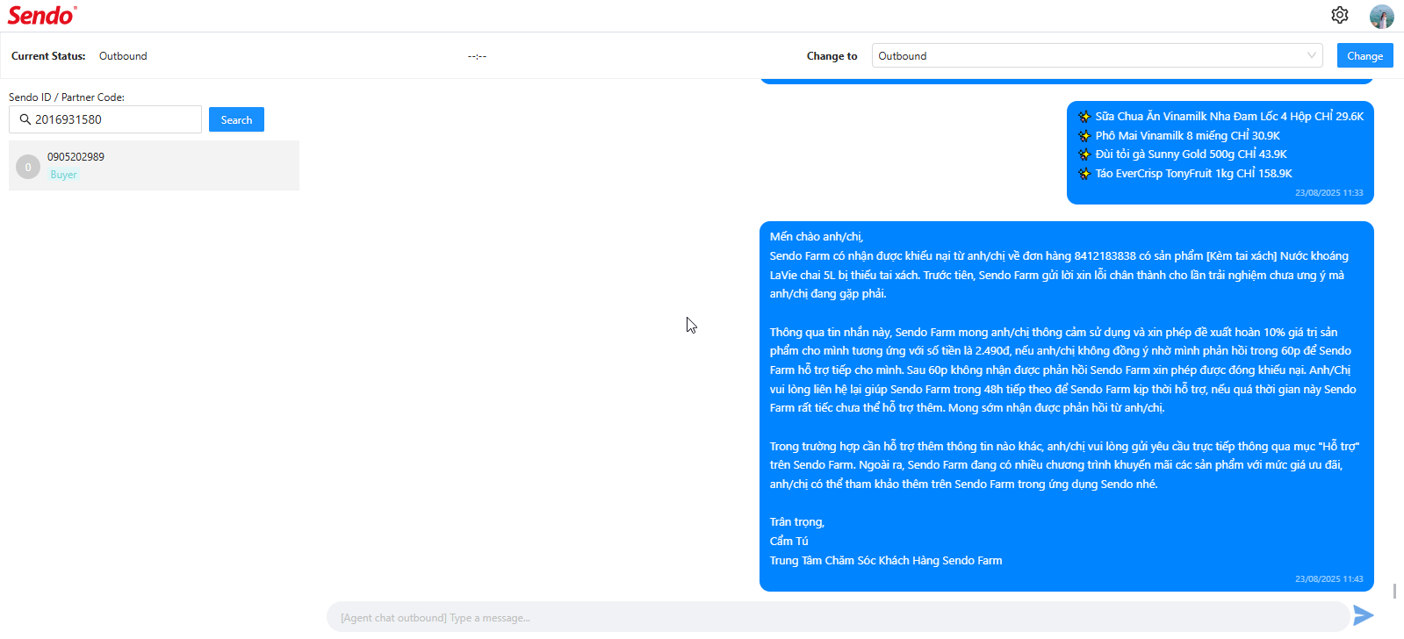Click the Search button
1404x639 pixels.
[x=236, y=119]
